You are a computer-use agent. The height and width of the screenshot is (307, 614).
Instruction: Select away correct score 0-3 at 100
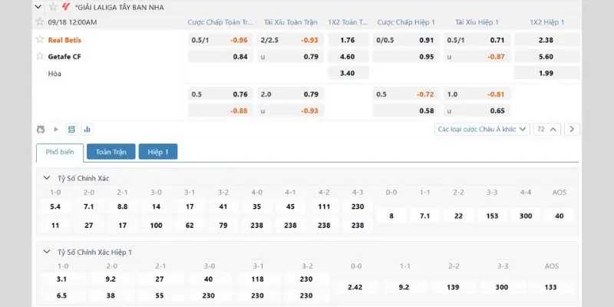click(156, 225)
